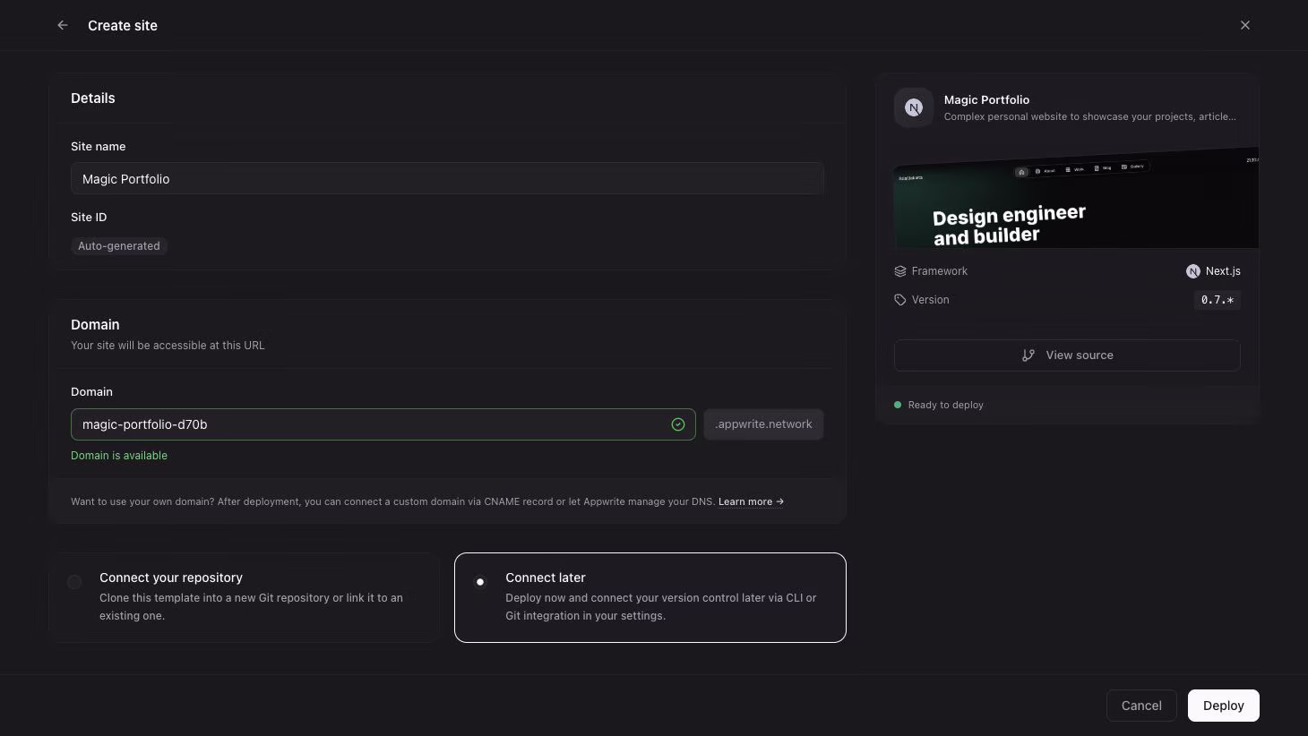Click the View source button
Image resolution: width=1308 pixels, height=736 pixels.
(1067, 355)
